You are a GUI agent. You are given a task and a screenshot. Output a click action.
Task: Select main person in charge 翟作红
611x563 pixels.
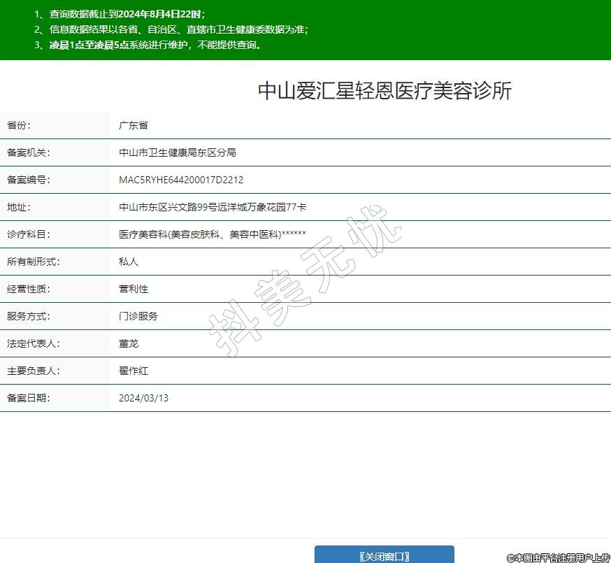click(133, 371)
